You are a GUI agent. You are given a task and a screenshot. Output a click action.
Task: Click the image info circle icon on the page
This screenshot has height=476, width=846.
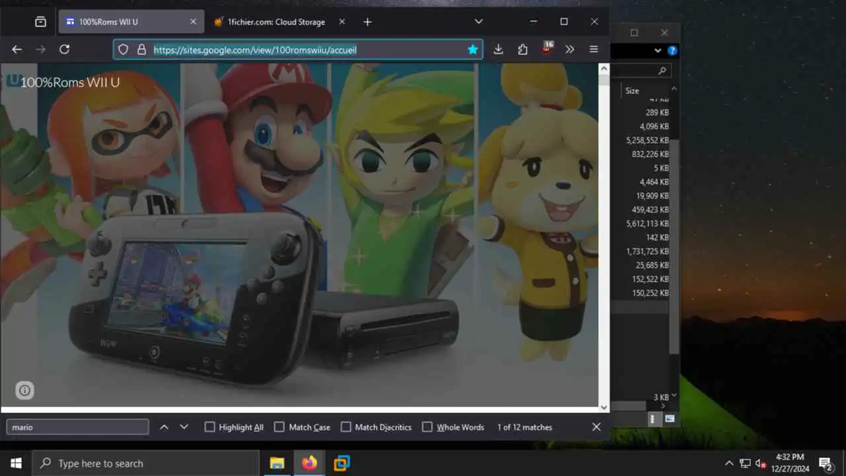24,390
